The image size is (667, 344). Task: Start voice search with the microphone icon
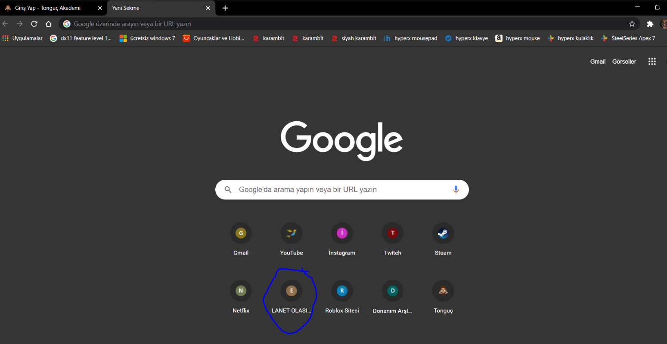coord(456,190)
